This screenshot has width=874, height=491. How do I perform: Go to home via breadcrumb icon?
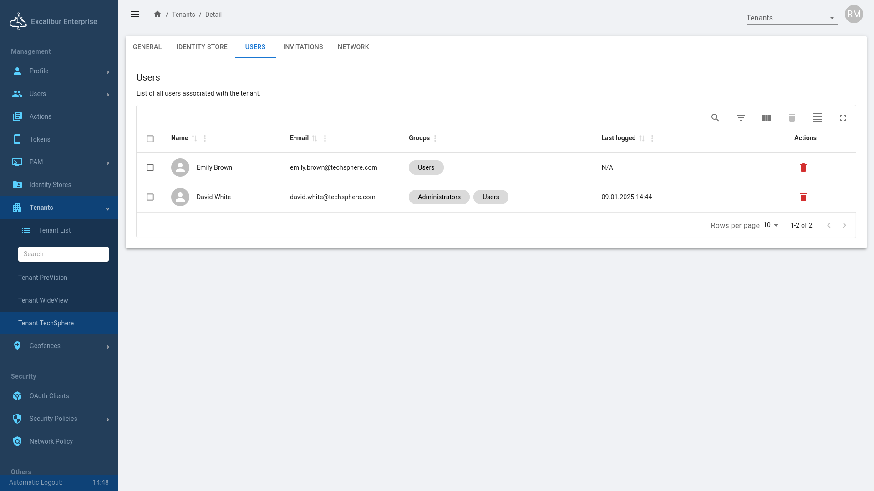[x=158, y=15]
